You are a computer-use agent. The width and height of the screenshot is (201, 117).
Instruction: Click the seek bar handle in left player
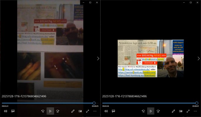(94, 103)
